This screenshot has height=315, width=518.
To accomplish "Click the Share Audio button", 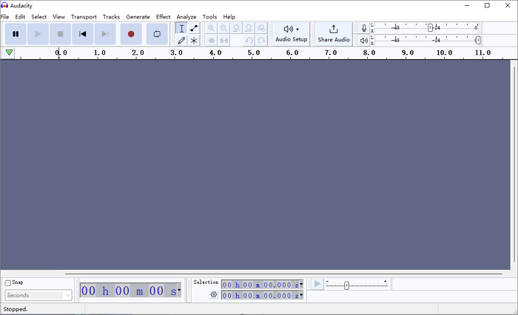I will point(333,33).
